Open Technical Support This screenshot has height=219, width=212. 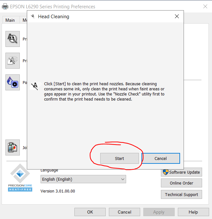(x=181, y=194)
